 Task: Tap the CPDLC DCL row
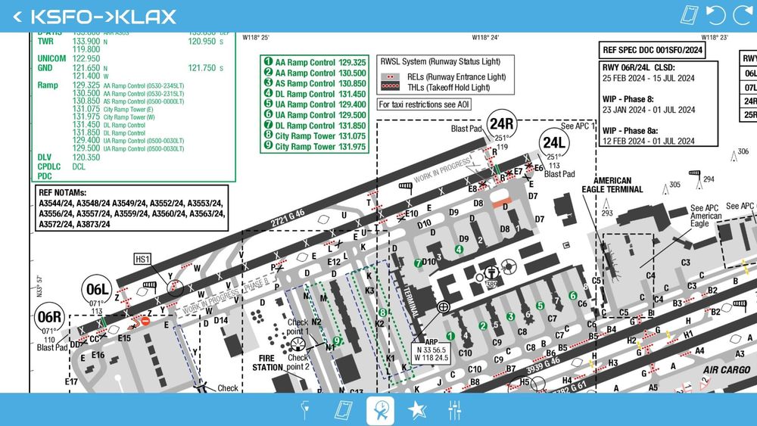(61, 166)
